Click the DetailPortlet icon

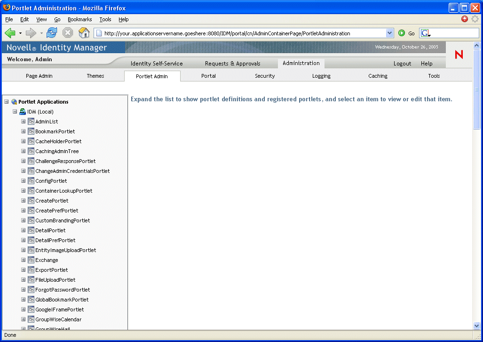point(31,230)
